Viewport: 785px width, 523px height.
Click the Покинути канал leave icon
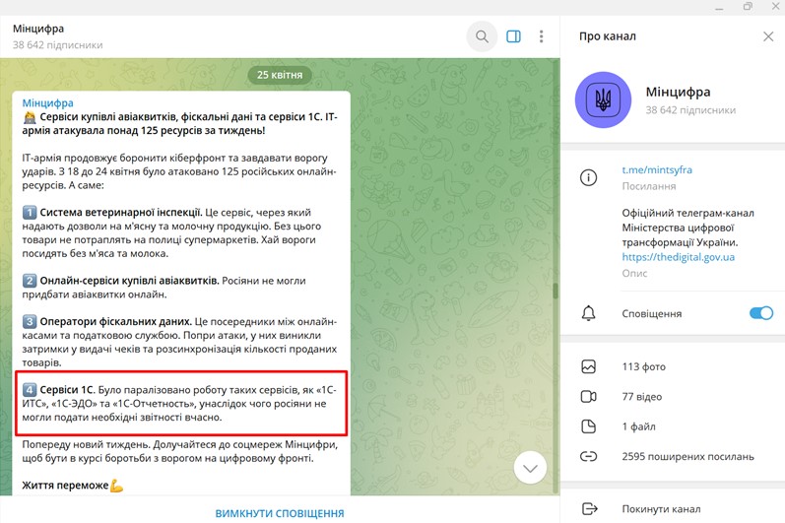(x=589, y=508)
